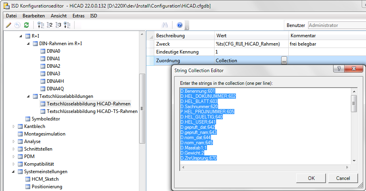
Task: Click the line D.ZnrUrsprung;670
Action: [x=199, y=158]
